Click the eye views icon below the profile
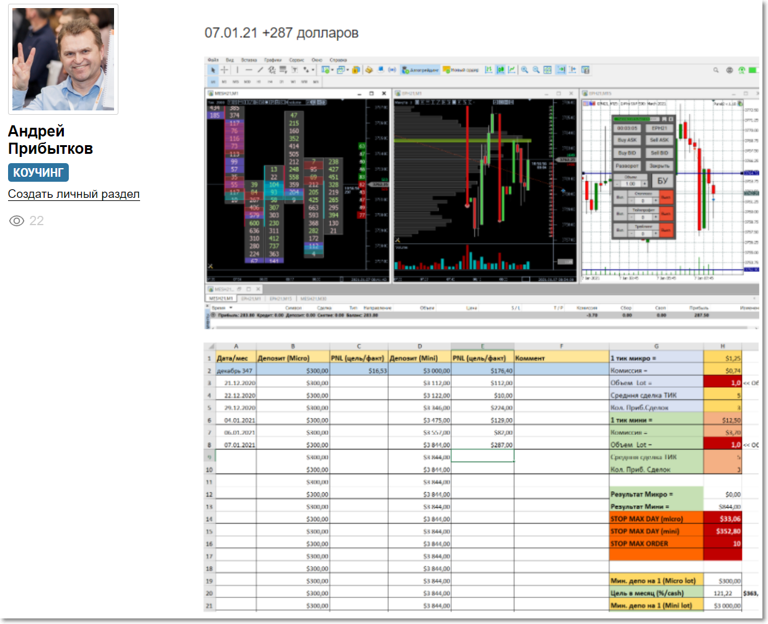 tap(17, 221)
